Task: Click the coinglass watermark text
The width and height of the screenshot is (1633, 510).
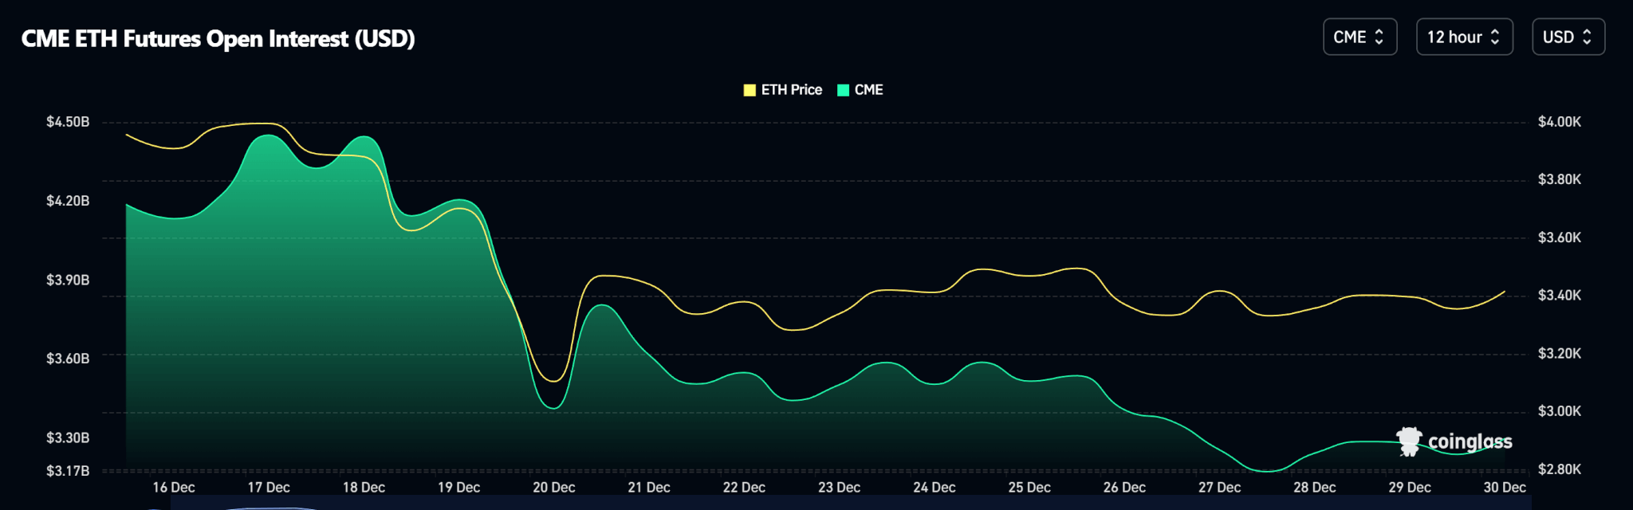Action: [1470, 441]
